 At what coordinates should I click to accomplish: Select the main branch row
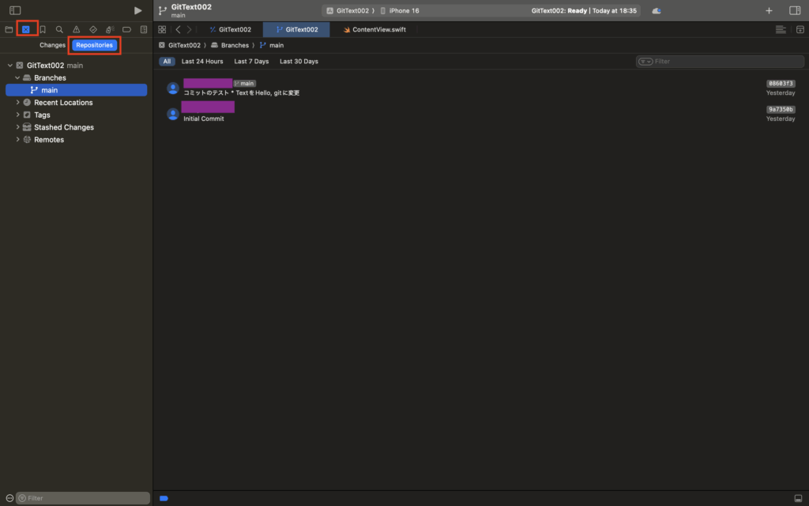tap(77, 90)
